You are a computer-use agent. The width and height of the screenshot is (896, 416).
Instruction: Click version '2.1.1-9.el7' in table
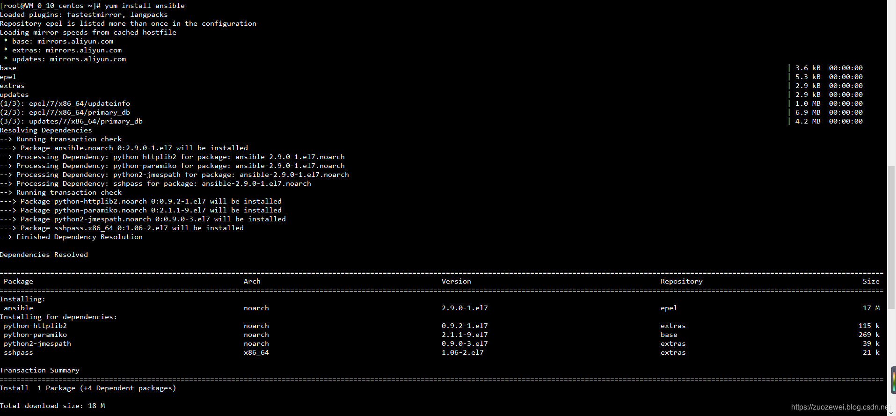pos(465,335)
